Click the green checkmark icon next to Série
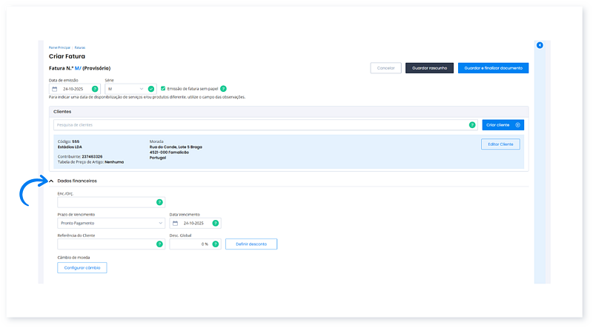593x328 pixels. [151, 89]
